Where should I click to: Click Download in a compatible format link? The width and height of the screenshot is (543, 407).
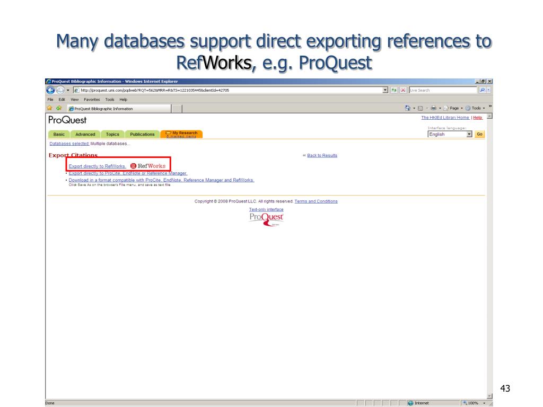(x=161, y=180)
